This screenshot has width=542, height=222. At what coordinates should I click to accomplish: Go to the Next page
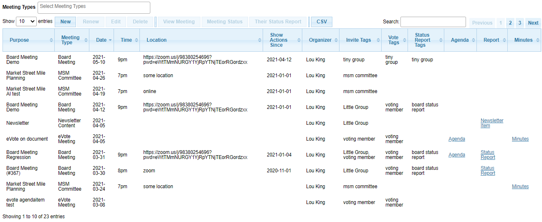coord(533,23)
